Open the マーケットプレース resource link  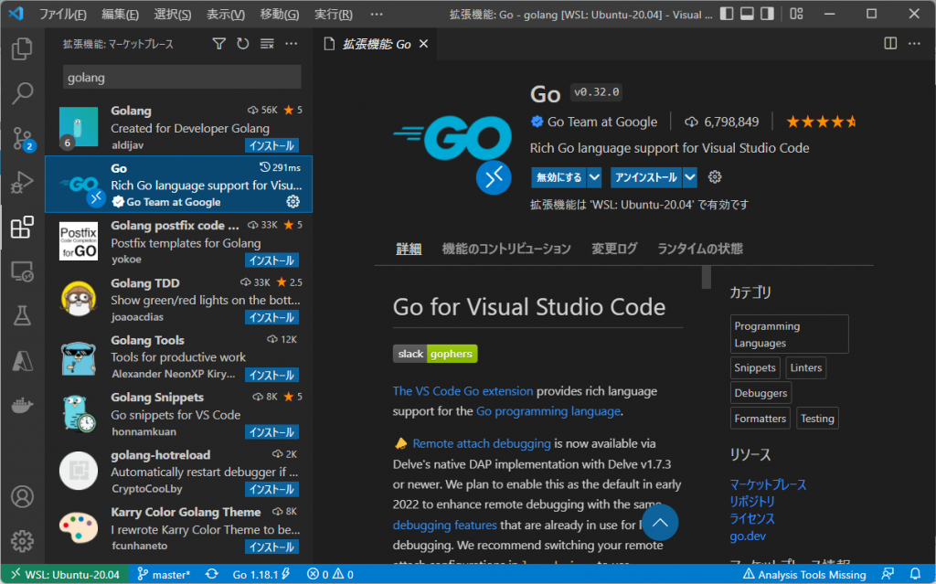[768, 484]
